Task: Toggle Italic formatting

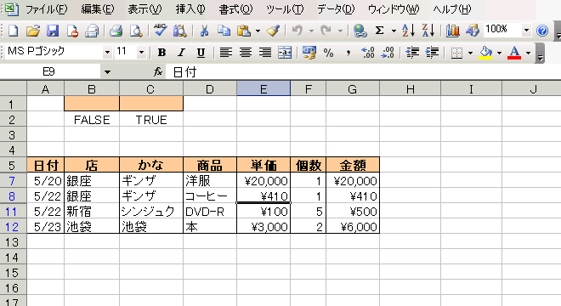Action: 181,53
